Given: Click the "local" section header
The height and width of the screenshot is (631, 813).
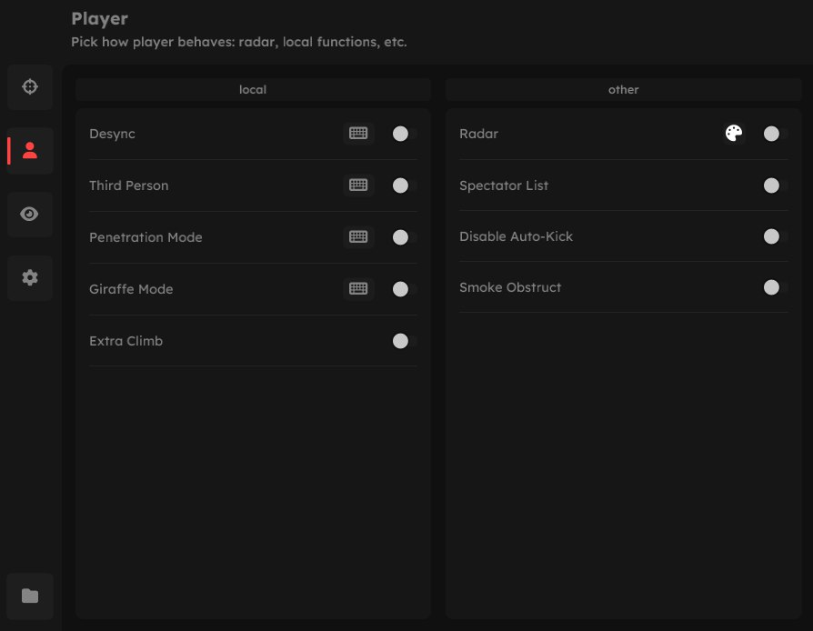Looking at the screenshot, I should coord(253,90).
